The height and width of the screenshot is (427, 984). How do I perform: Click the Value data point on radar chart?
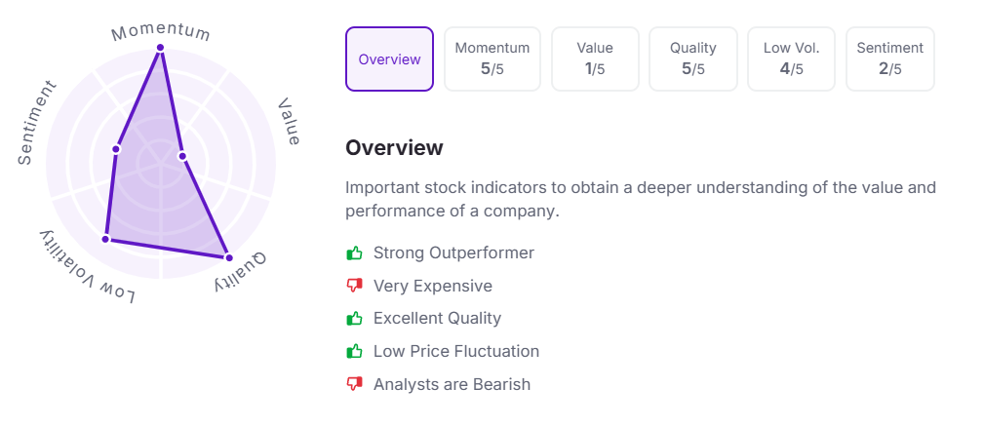pos(182,156)
